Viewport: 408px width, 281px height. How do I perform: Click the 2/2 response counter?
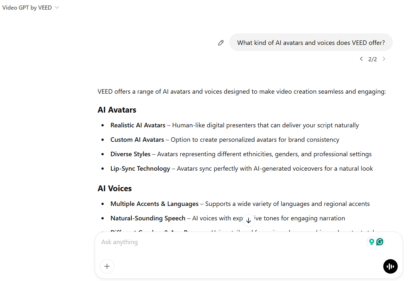pyautogui.click(x=372, y=59)
